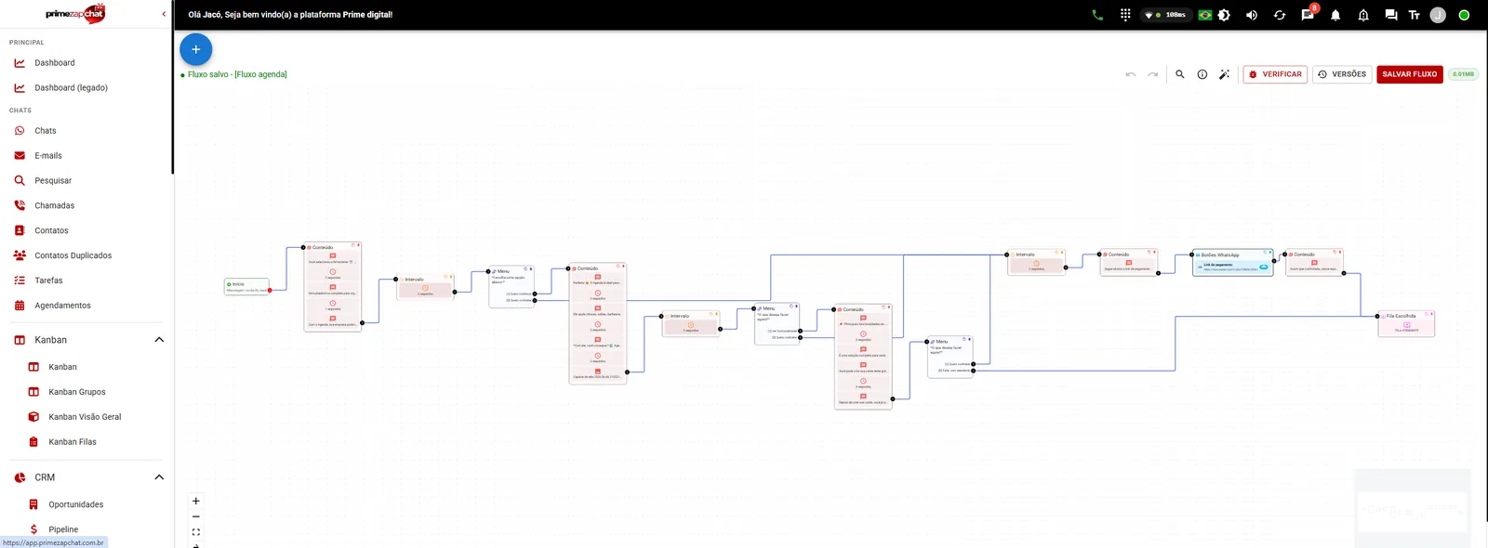Open Tarefas in sidebar
Viewport: 1488px width, 548px height.
click(x=49, y=281)
